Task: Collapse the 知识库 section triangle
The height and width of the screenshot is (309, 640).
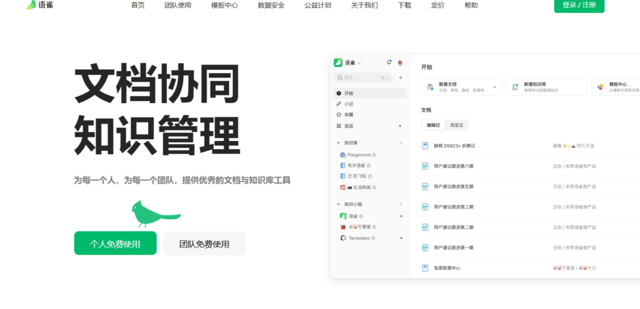Action: click(x=338, y=143)
